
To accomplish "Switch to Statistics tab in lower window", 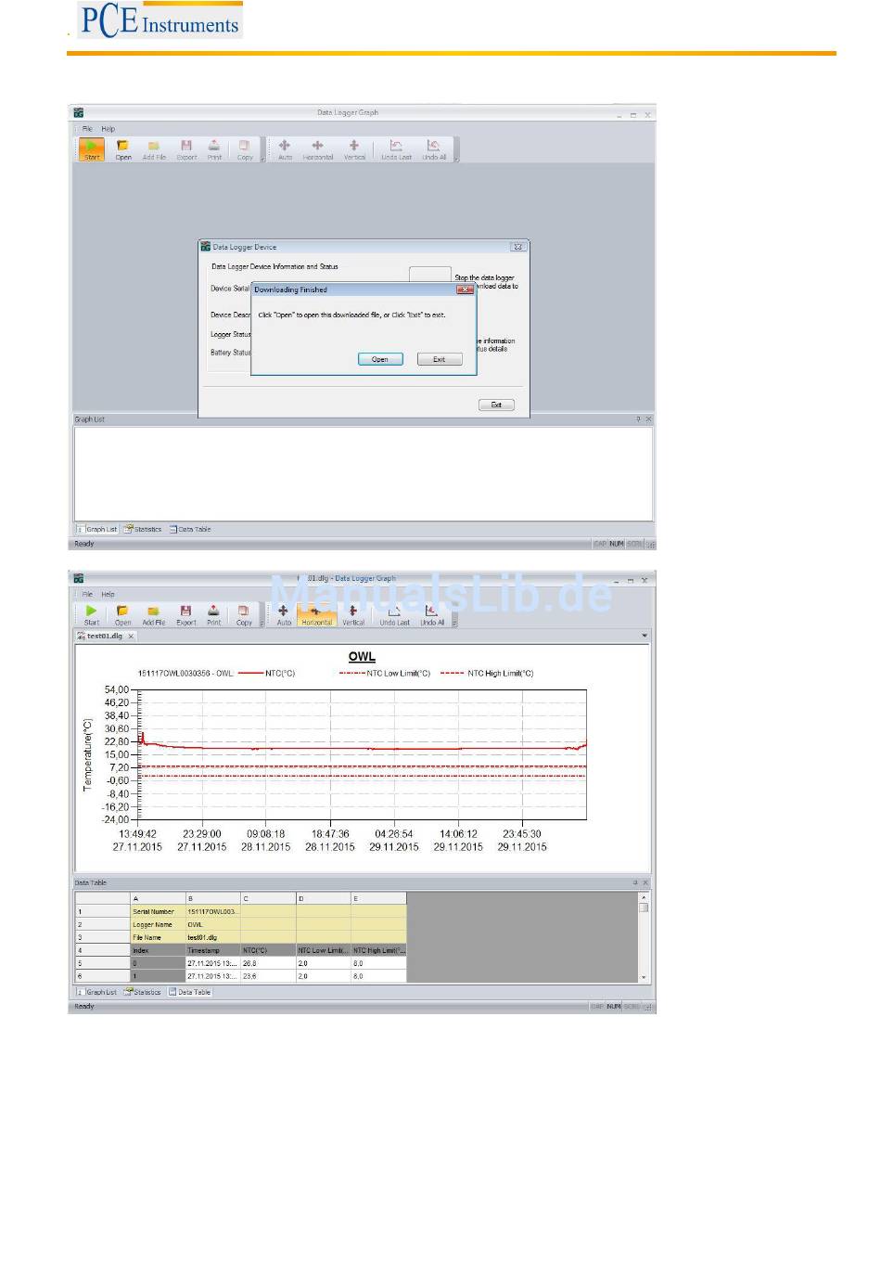I will (143, 992).
